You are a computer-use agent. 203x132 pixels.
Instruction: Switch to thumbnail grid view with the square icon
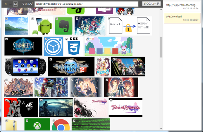(16, 4)
